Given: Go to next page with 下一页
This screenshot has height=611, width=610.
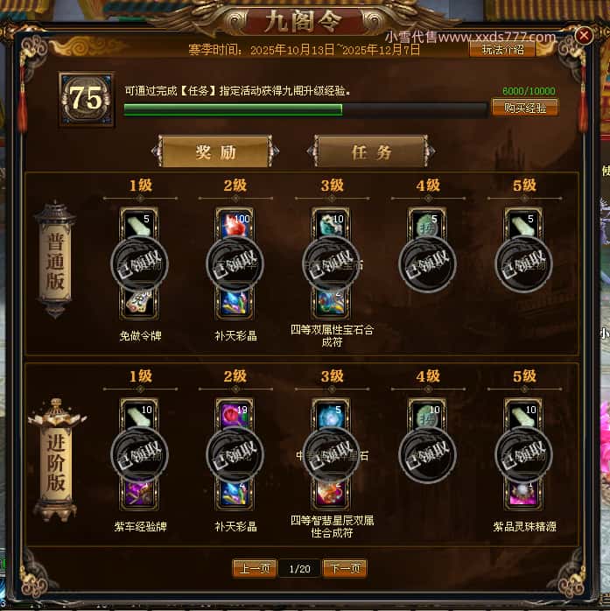Looking at the screenshot, I should pos(345,568).
